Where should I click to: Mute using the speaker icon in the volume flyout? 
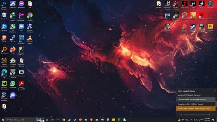(180, 115)
